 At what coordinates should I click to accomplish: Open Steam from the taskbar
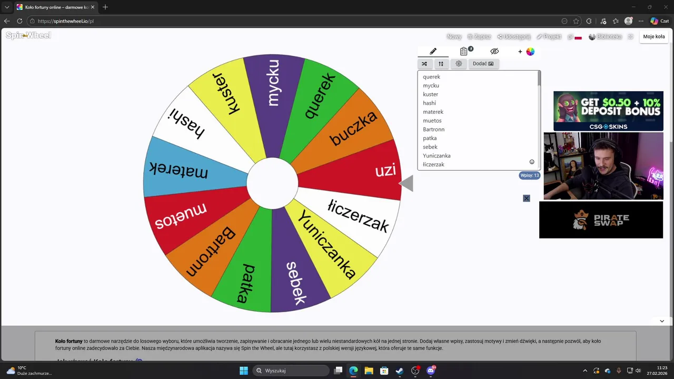click(x=400, y=371)
